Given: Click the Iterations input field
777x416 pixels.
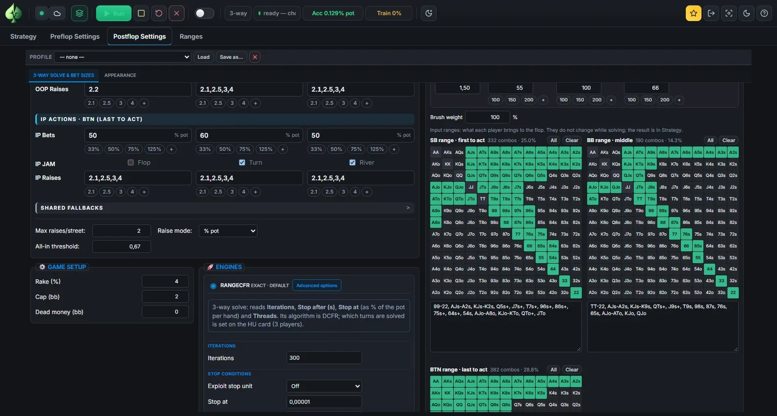Looking at the screenshot, I should (324, 358).
